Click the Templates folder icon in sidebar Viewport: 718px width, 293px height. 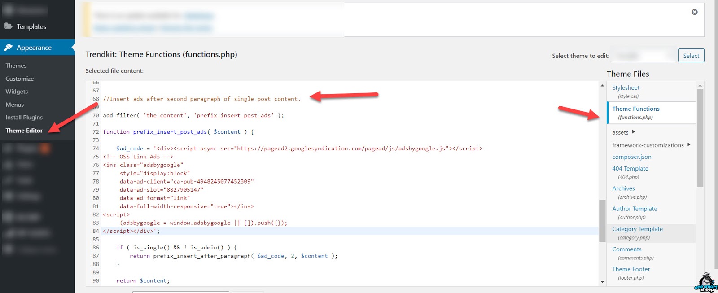(x=8, y=26)
